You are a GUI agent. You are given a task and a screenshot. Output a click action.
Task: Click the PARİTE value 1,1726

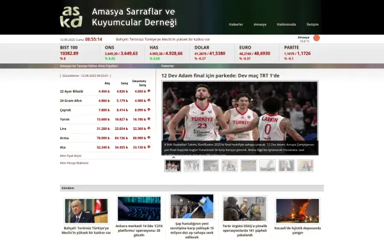(x=303, y=53)
